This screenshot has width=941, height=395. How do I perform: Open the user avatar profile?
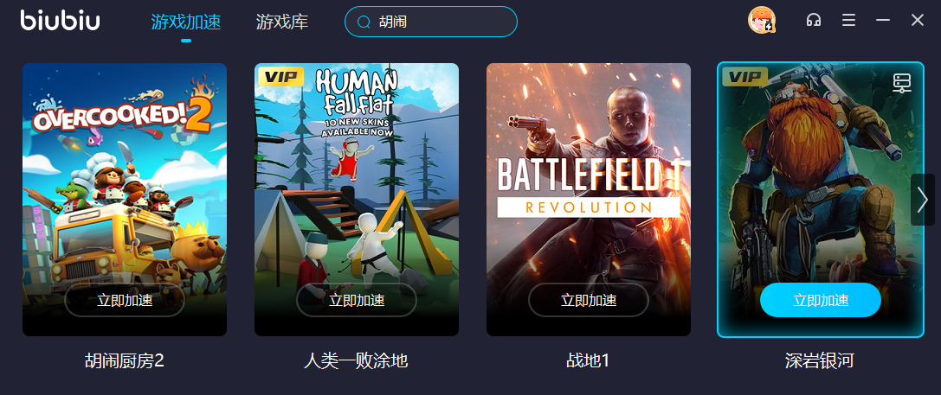coord(762,21)
